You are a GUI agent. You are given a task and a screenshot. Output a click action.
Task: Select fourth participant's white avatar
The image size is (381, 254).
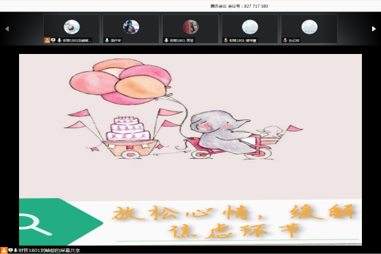[x=250, y=27]
